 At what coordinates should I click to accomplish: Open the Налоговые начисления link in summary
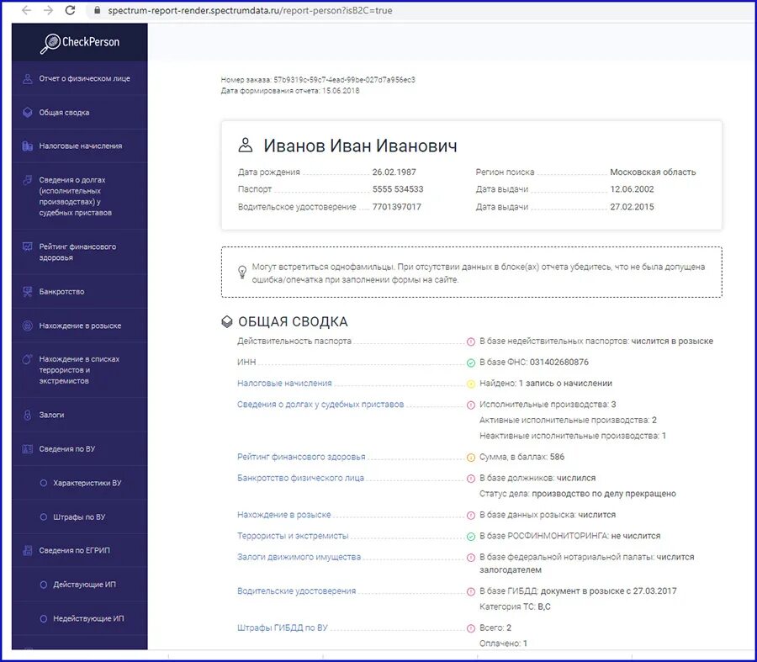[284, 384]
